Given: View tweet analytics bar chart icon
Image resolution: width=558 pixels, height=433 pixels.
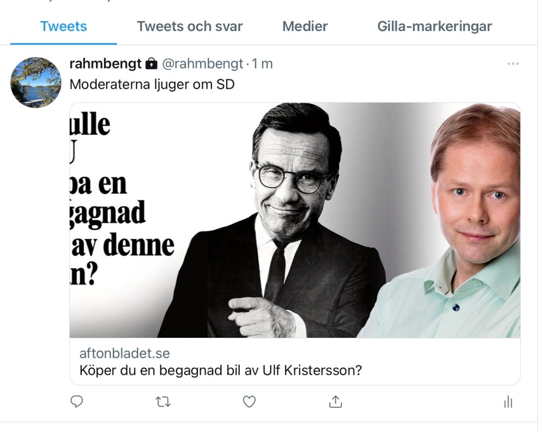Looking at the screenshot, I should click(508, 402).
